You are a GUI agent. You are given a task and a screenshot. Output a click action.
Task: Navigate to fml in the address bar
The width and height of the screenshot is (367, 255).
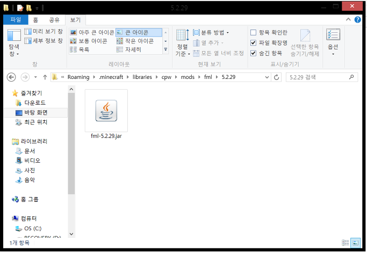coord(208,77)
